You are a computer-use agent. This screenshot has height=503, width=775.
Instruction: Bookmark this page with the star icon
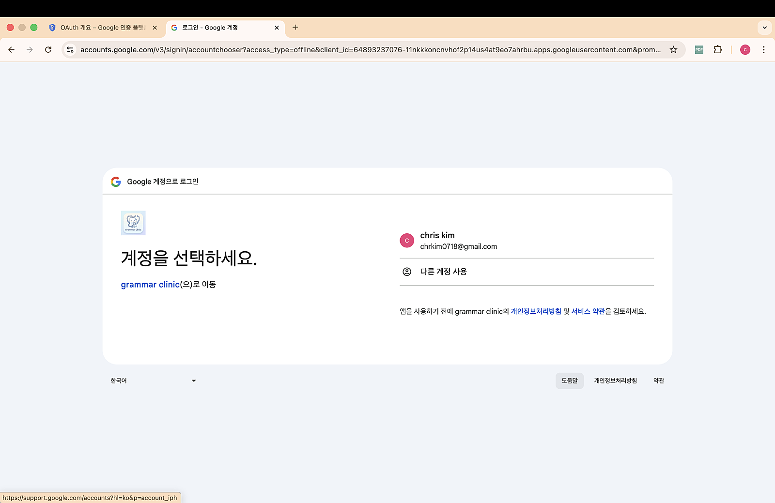point(673,50)
